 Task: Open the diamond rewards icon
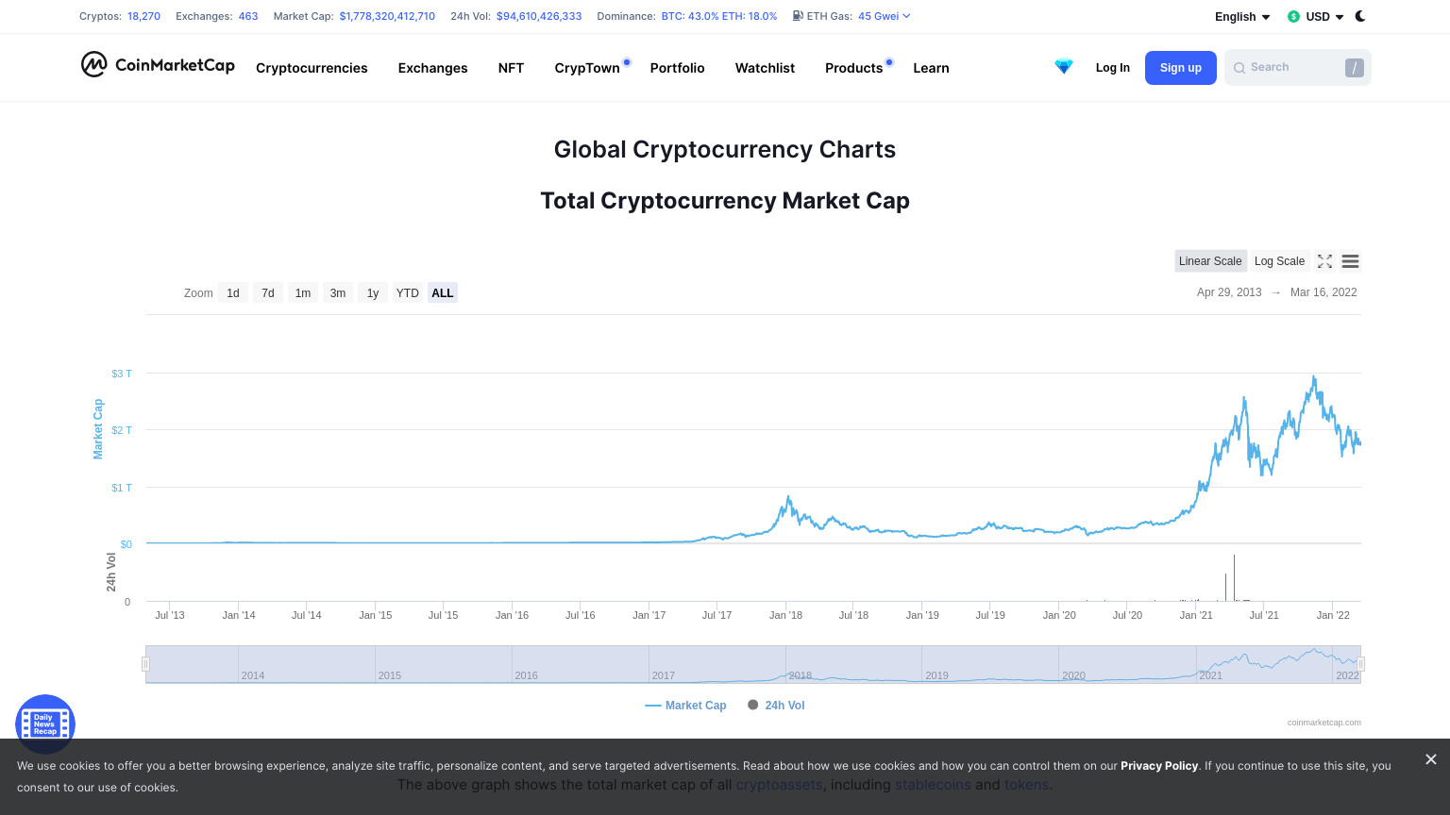click(1064, 67)
